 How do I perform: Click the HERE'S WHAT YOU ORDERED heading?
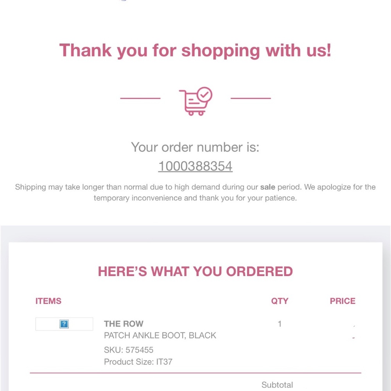pos(195,271)
